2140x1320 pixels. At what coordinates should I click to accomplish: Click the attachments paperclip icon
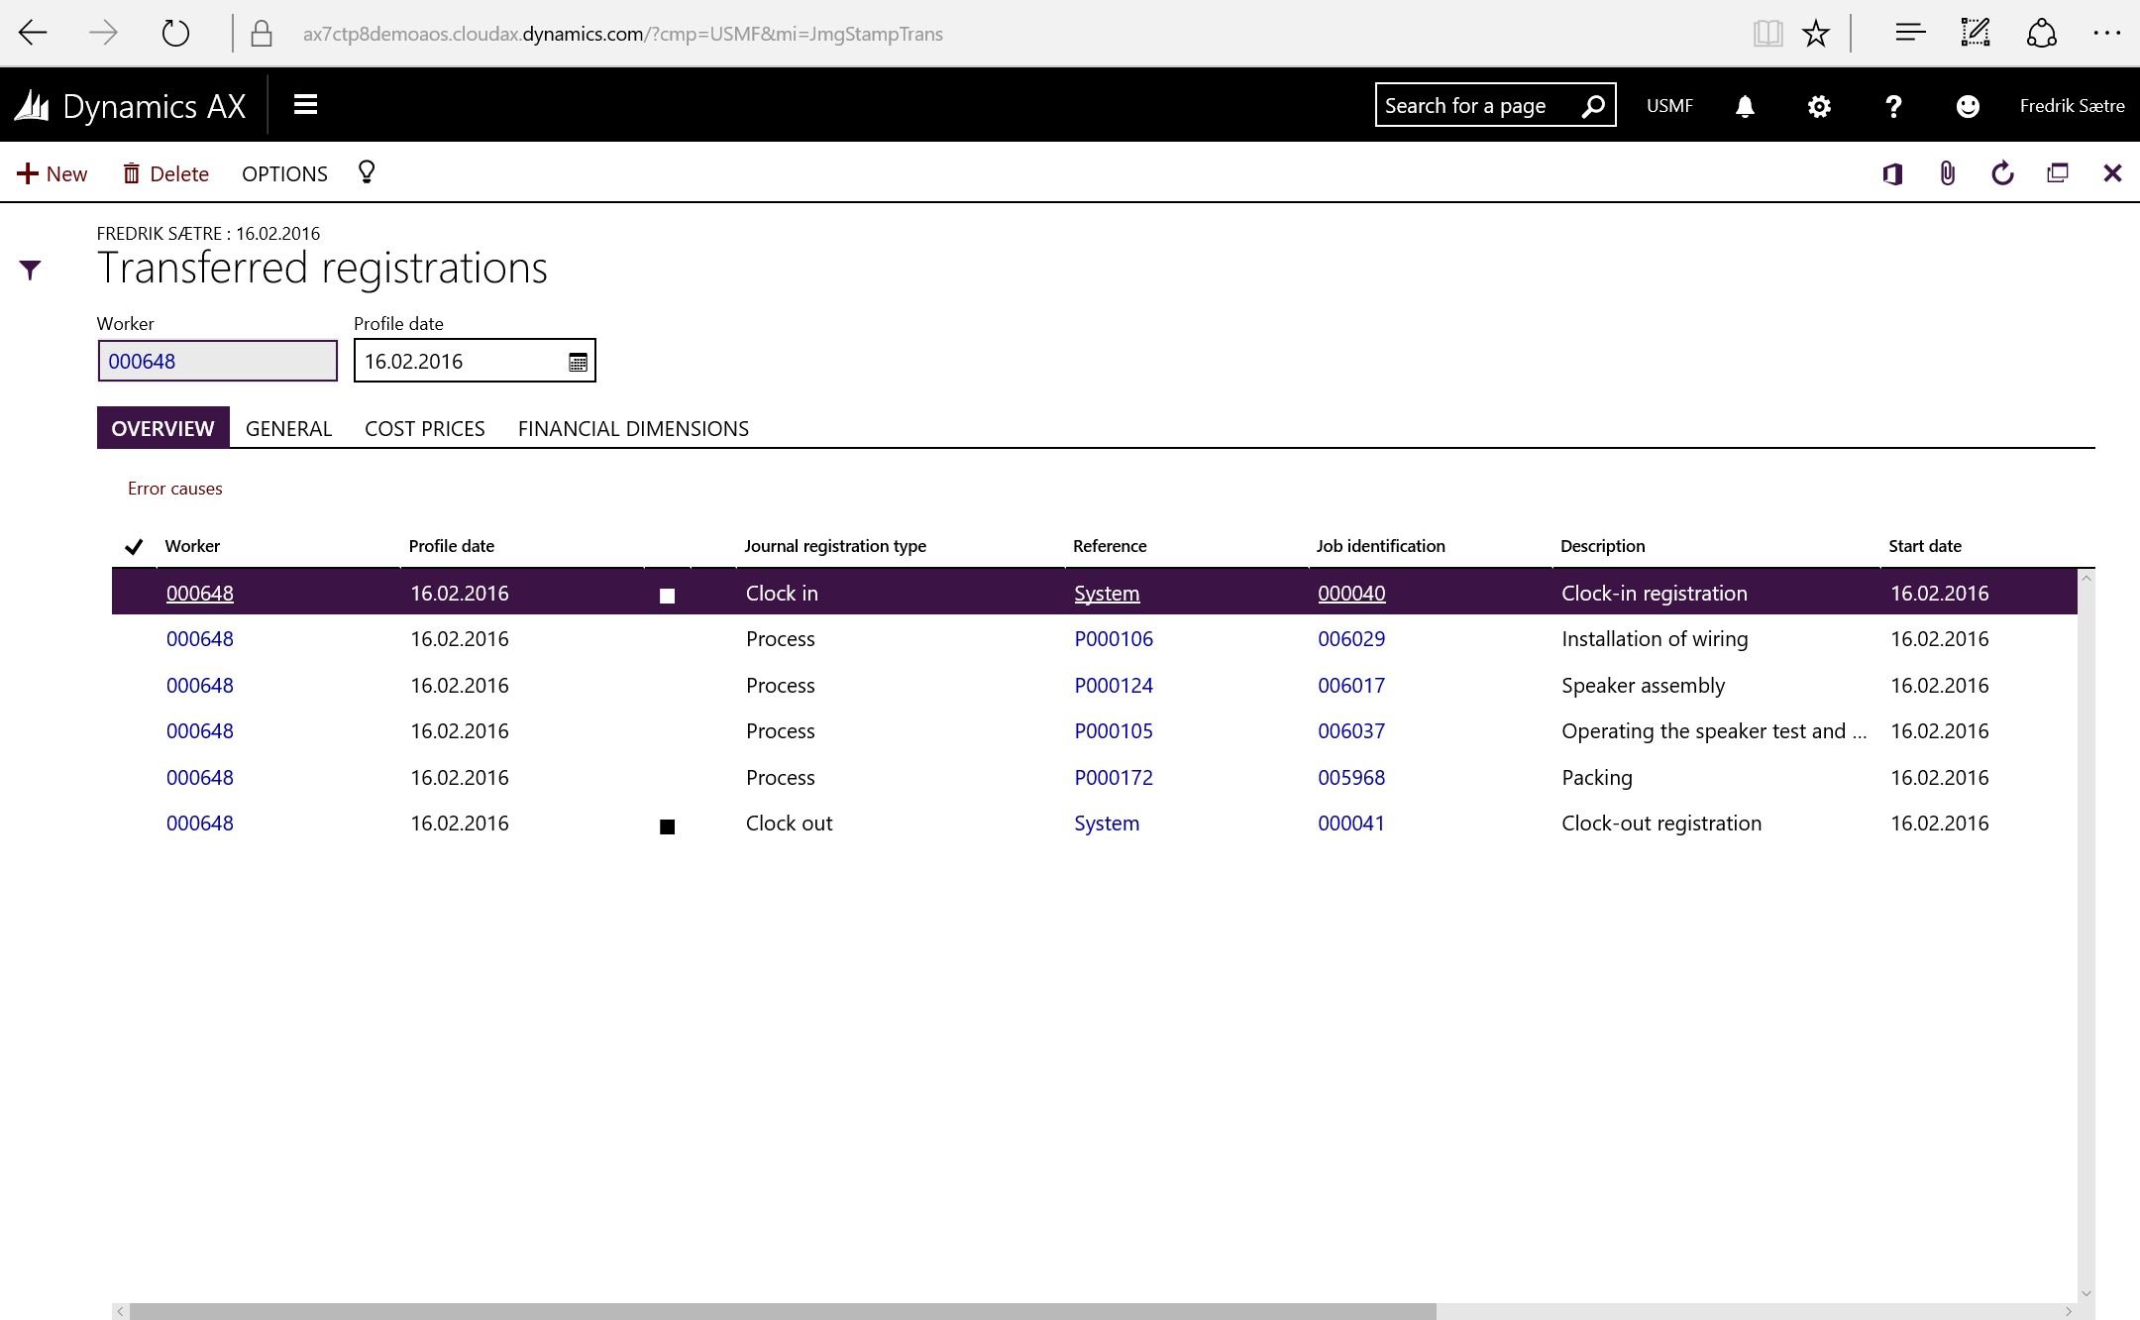1947,174
